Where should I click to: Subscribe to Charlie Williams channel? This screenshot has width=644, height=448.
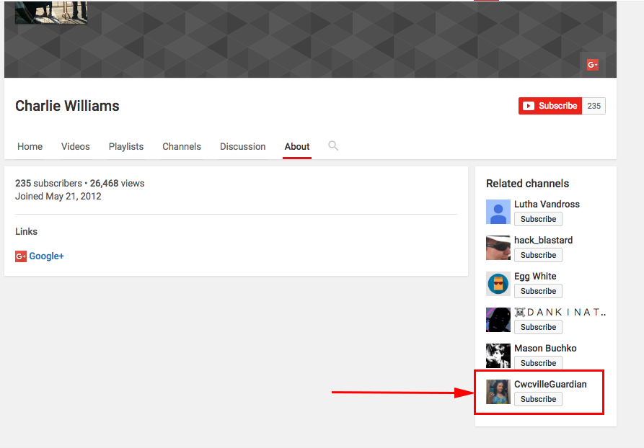(550, 106)
